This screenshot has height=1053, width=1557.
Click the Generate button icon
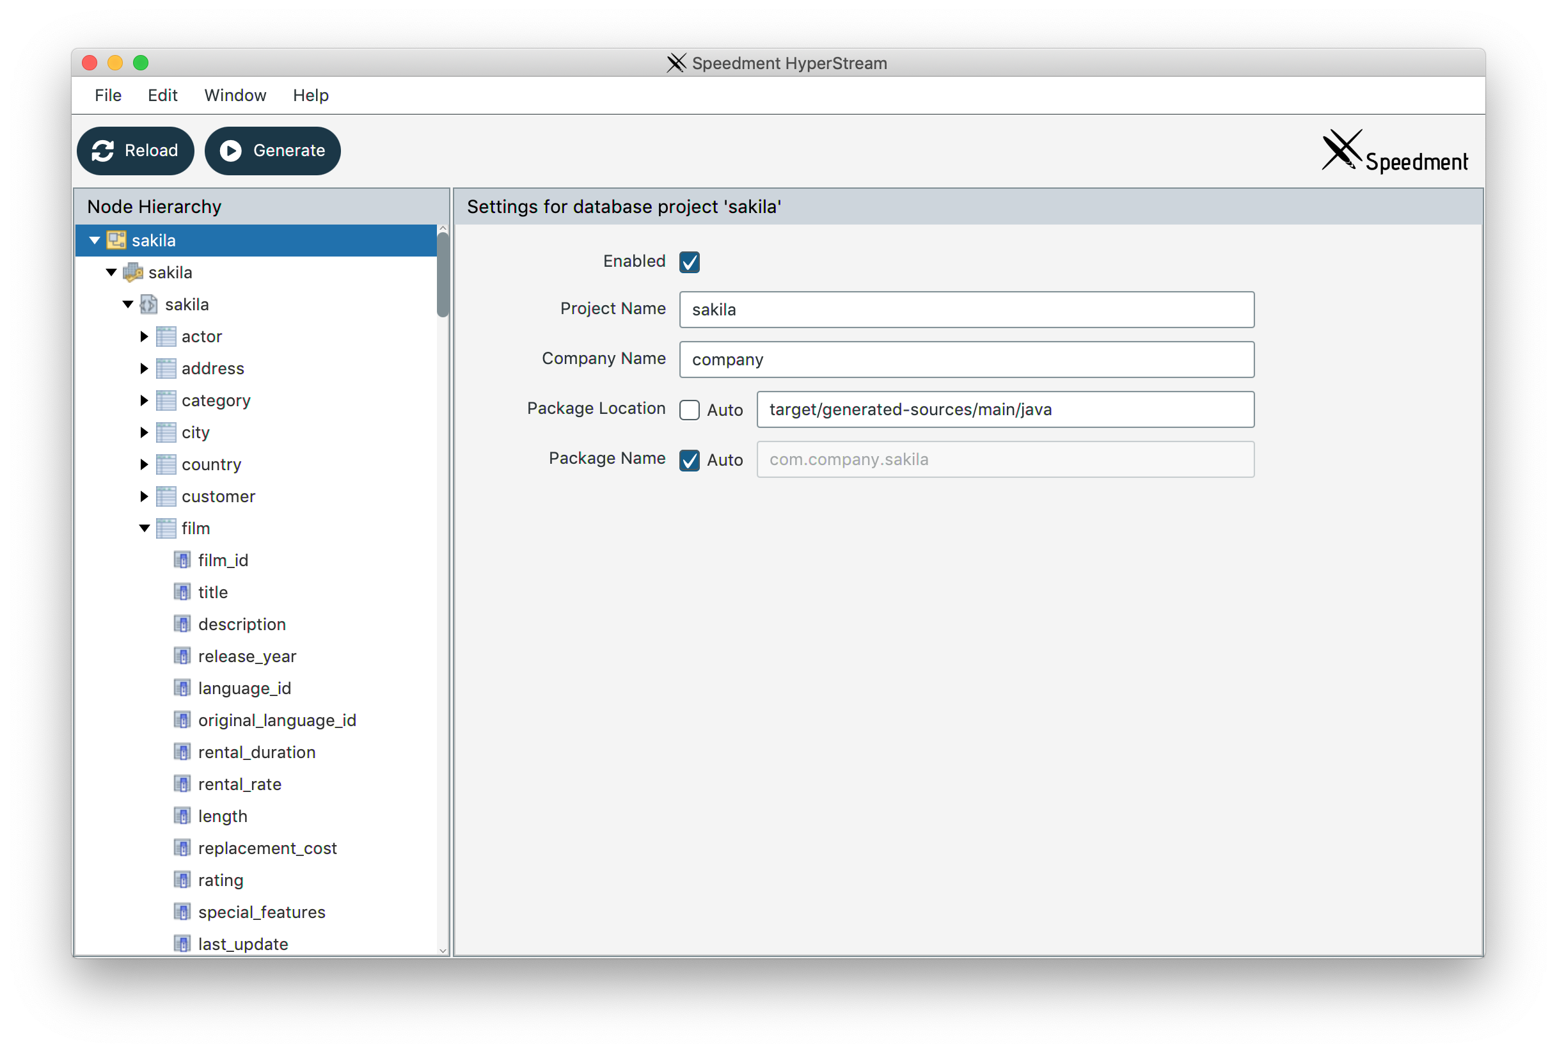point(232,150)
